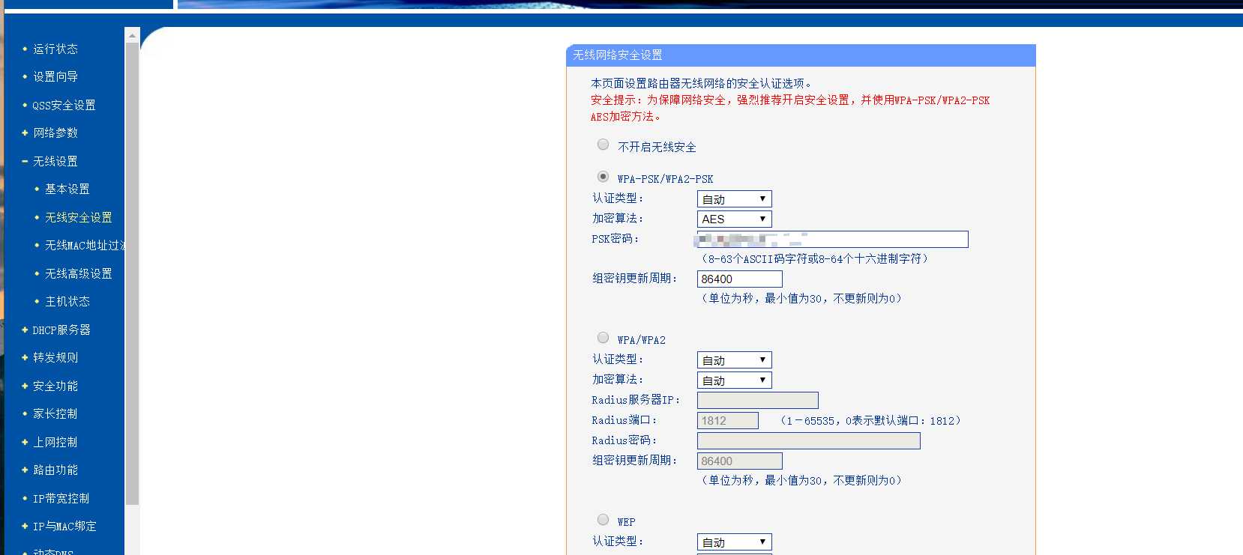
Task: Select WPA/WPA2 radio button
Action: [x=603, y=338]
